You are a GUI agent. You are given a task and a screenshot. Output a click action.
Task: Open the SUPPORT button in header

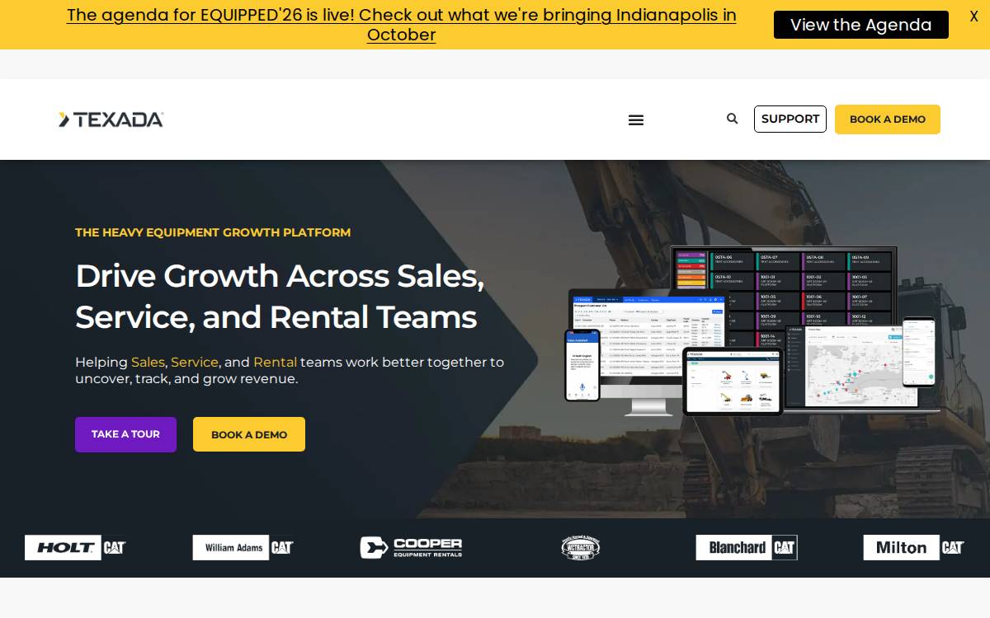(x=790, y=119)
